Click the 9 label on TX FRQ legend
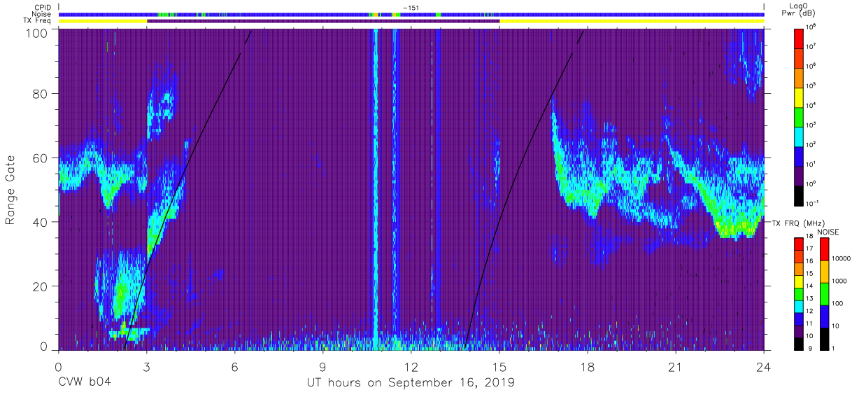859x397 pixels. coord(809,348)
